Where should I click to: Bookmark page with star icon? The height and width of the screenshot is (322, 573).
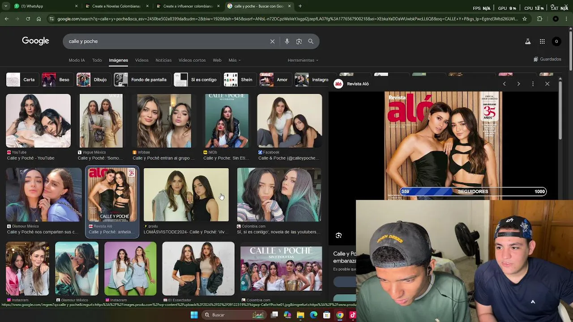coord(525,19)
